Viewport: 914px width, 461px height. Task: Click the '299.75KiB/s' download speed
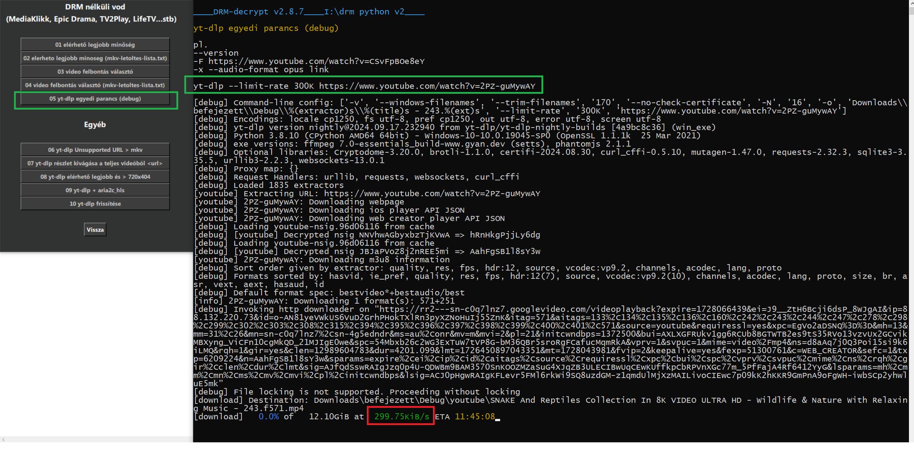[402, 416]
